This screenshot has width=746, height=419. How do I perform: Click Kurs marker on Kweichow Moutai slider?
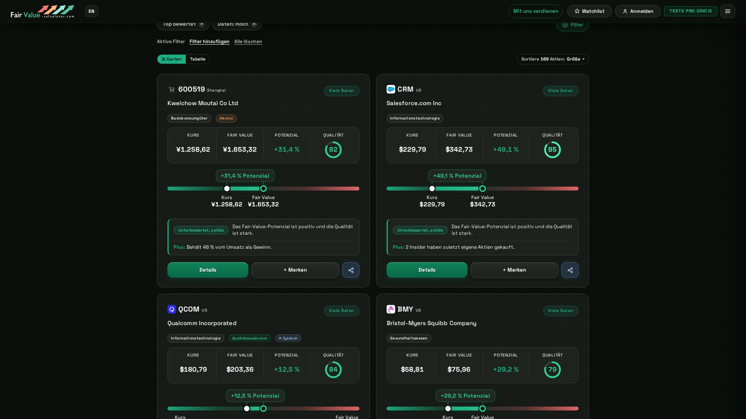[227, 189]
